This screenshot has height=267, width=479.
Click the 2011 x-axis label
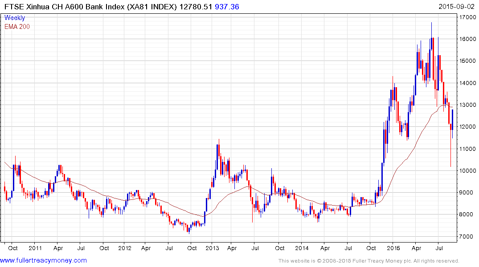point(35,248)
